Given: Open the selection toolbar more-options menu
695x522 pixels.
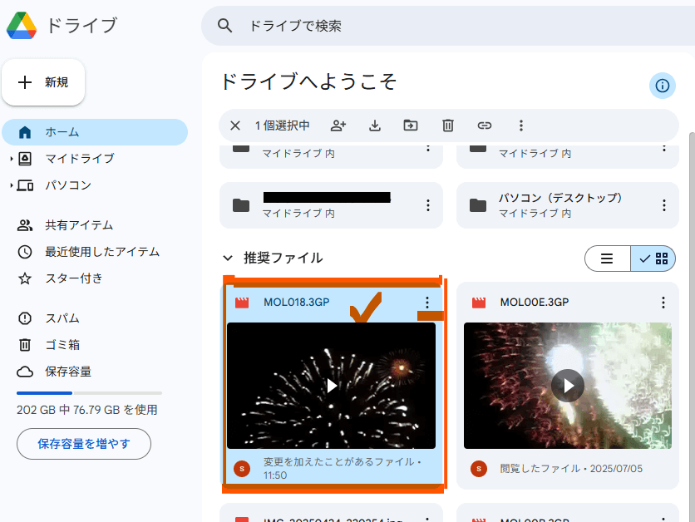Looking at the screenshot, I should tap(521, 126).
